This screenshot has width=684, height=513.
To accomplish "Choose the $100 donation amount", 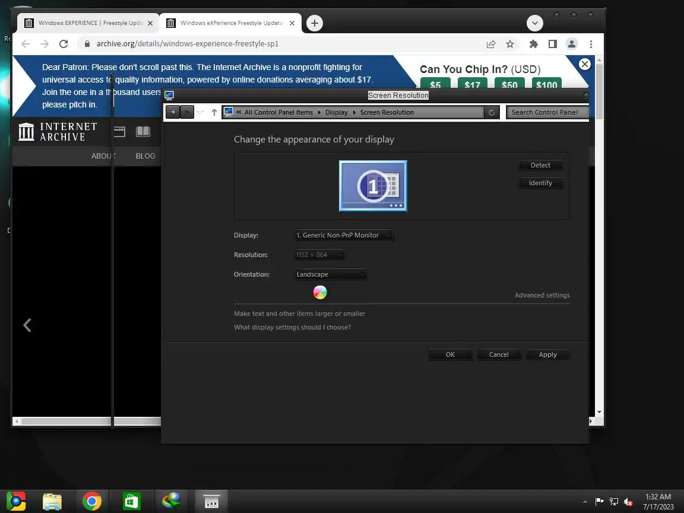I will [x=547, y=83].
